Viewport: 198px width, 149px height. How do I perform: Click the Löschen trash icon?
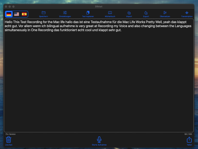click(x=8, y=139)
